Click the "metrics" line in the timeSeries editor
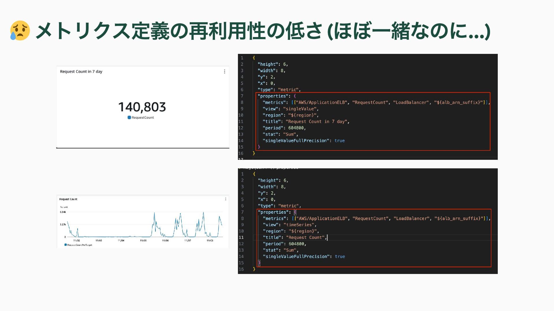554x311 pixels. [377, 218]
